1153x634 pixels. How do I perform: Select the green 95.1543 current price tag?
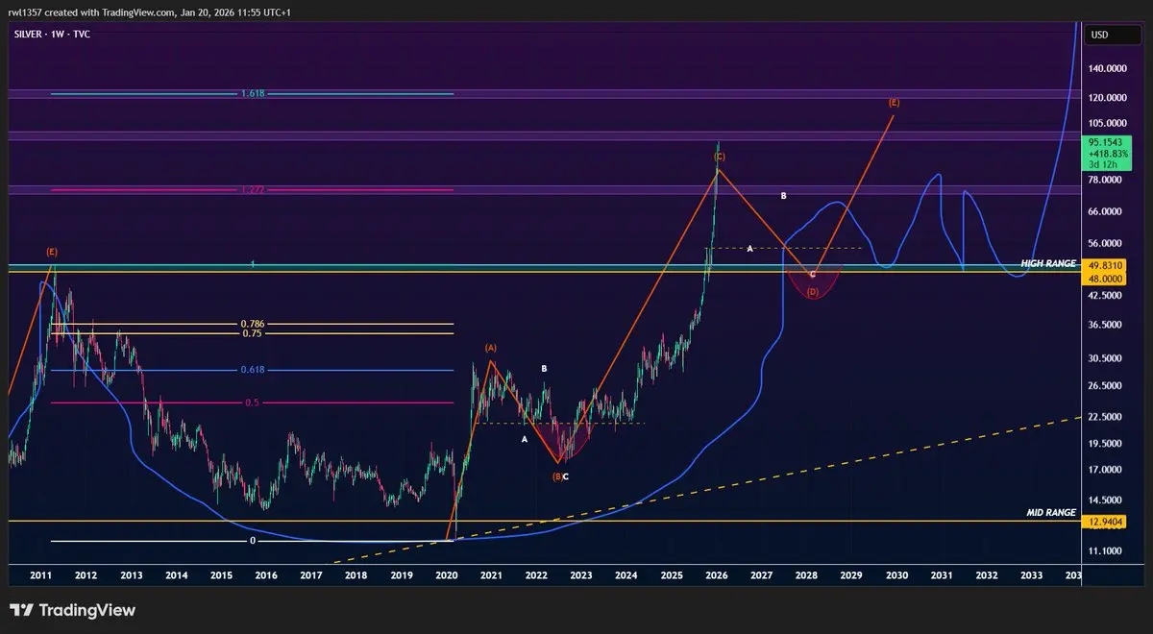1107,153
